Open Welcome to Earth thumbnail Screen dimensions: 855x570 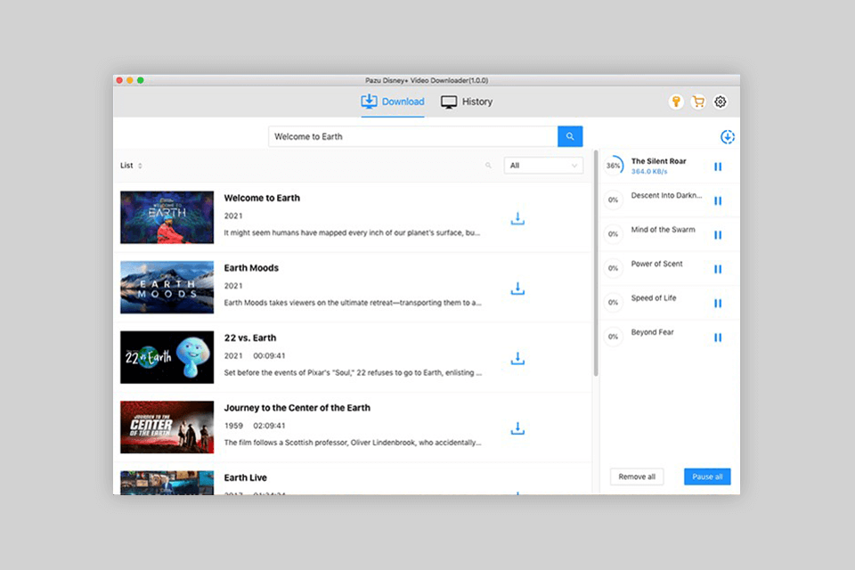pyautogui.click(x=167, y=217)
